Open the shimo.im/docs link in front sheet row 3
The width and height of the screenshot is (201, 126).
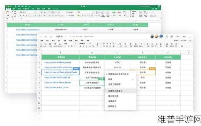tap(58, 67)
